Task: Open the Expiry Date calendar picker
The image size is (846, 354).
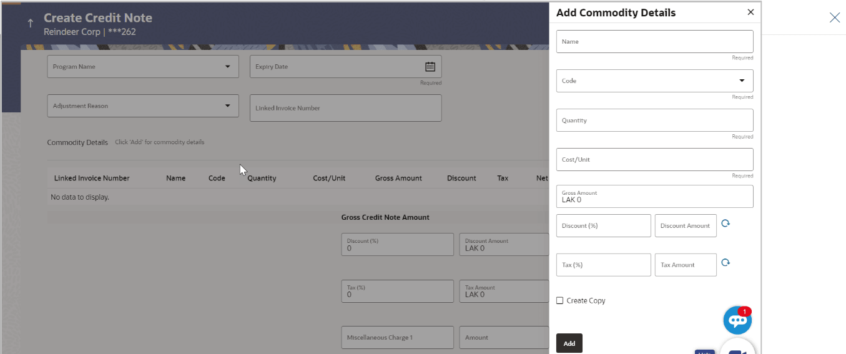Action: point(430,67)
